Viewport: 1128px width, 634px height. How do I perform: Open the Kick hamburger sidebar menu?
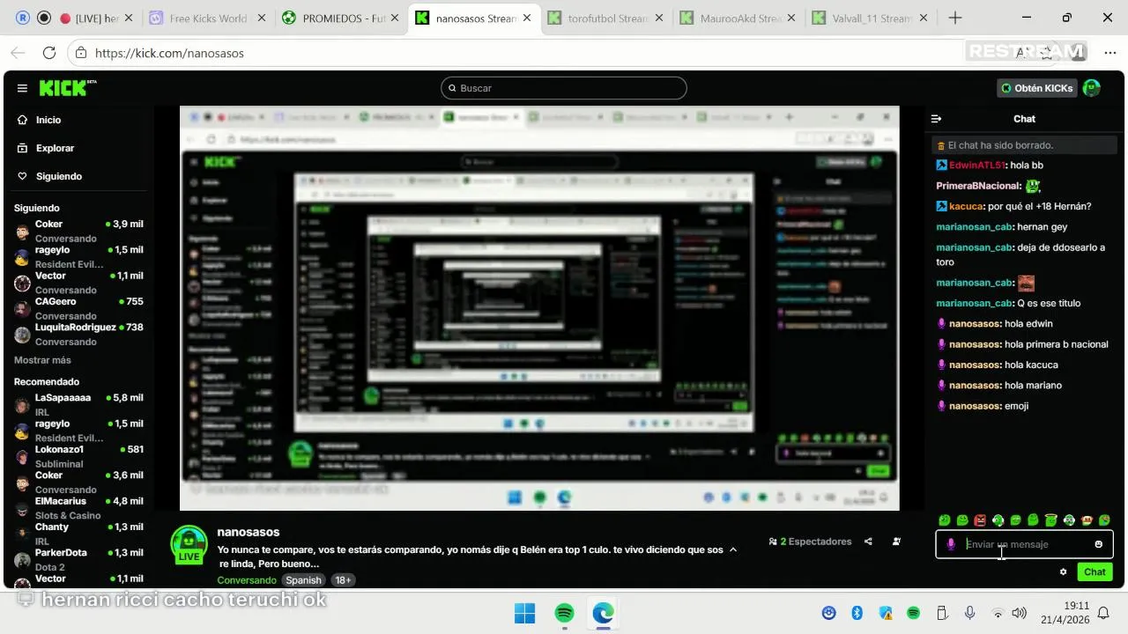point(22,88)
